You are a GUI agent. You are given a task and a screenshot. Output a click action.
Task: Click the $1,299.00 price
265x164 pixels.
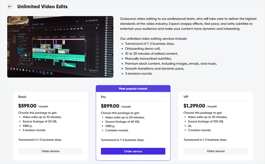[194, 106]
